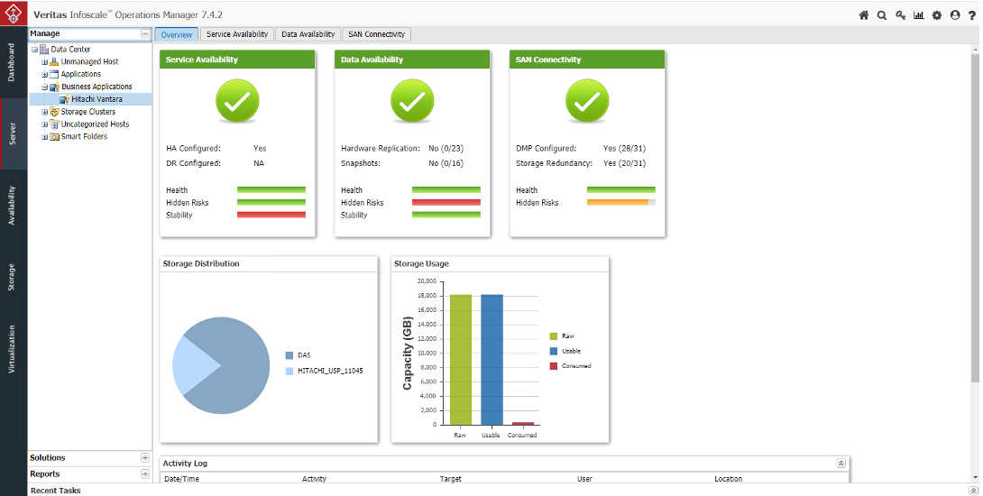The width and height of the screenshot is (983, 496).
Task: Collapse the Manage panel
Action: coord(145,34)
